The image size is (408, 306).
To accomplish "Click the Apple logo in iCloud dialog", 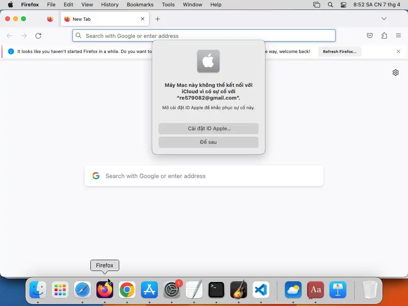I will point(208,61).
